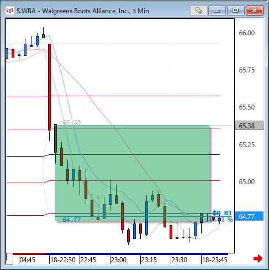Click the 23:15 time axis label

[x=149, y=260]
